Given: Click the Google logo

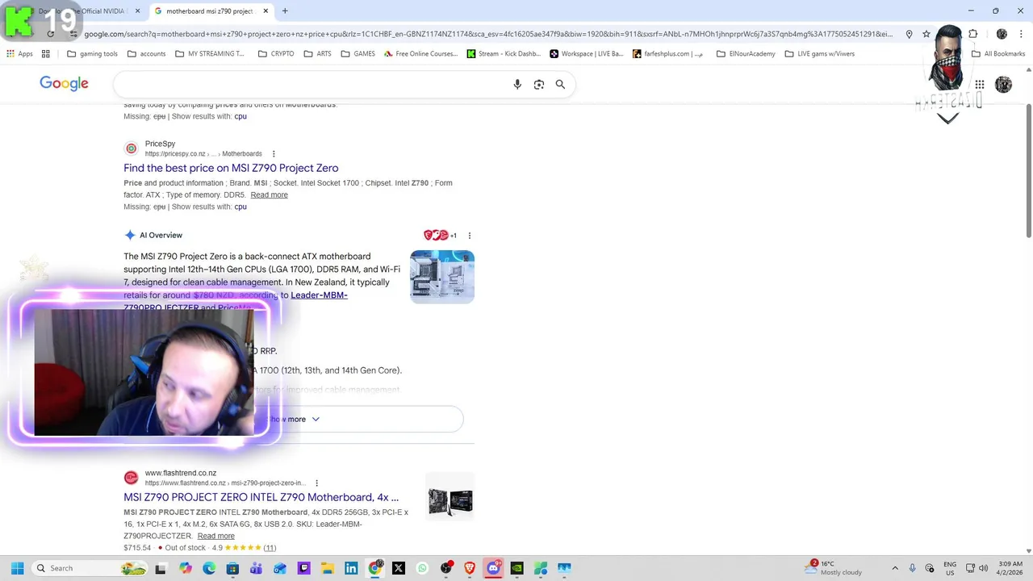Looking at the screenshot, I should pyautogui.click(x=64, y=83).
